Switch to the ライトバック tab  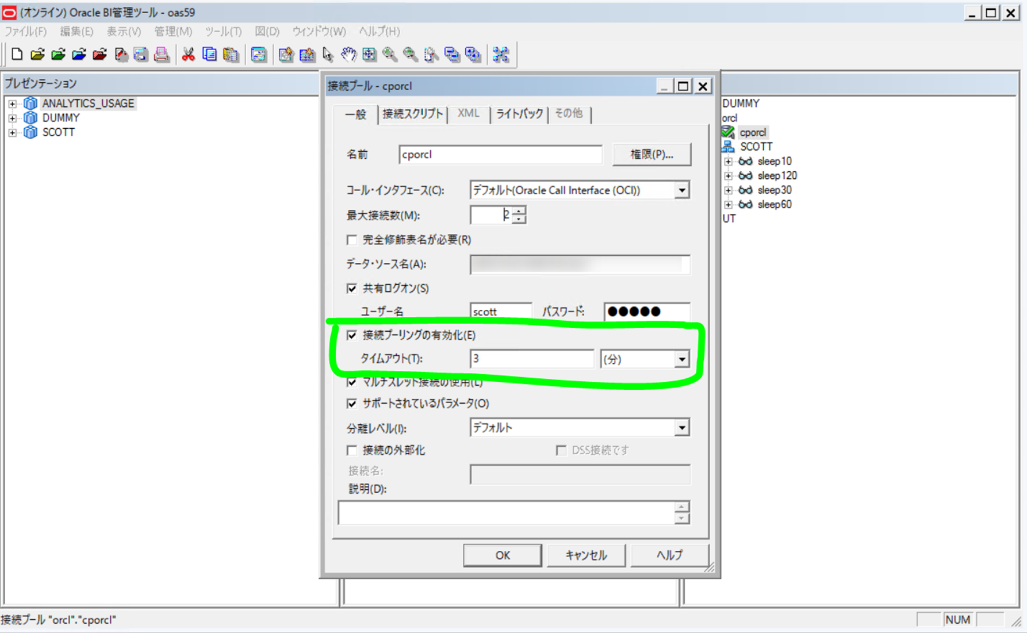tap(519, 114)
